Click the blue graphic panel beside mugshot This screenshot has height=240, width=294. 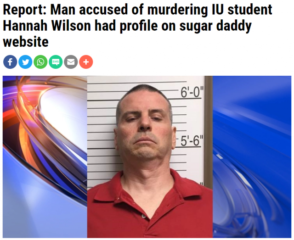pos(252,157)
